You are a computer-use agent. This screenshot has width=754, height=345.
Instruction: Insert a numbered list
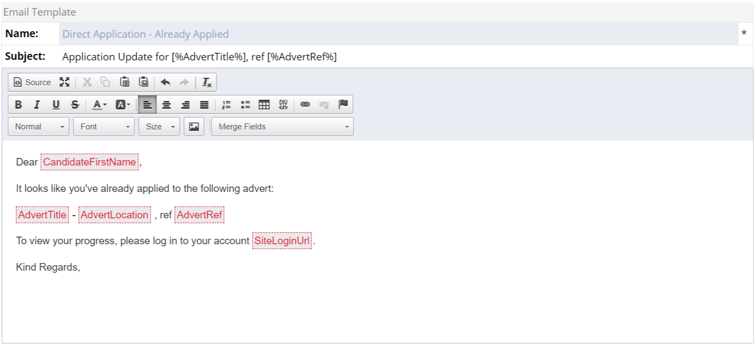click(227, 105)
